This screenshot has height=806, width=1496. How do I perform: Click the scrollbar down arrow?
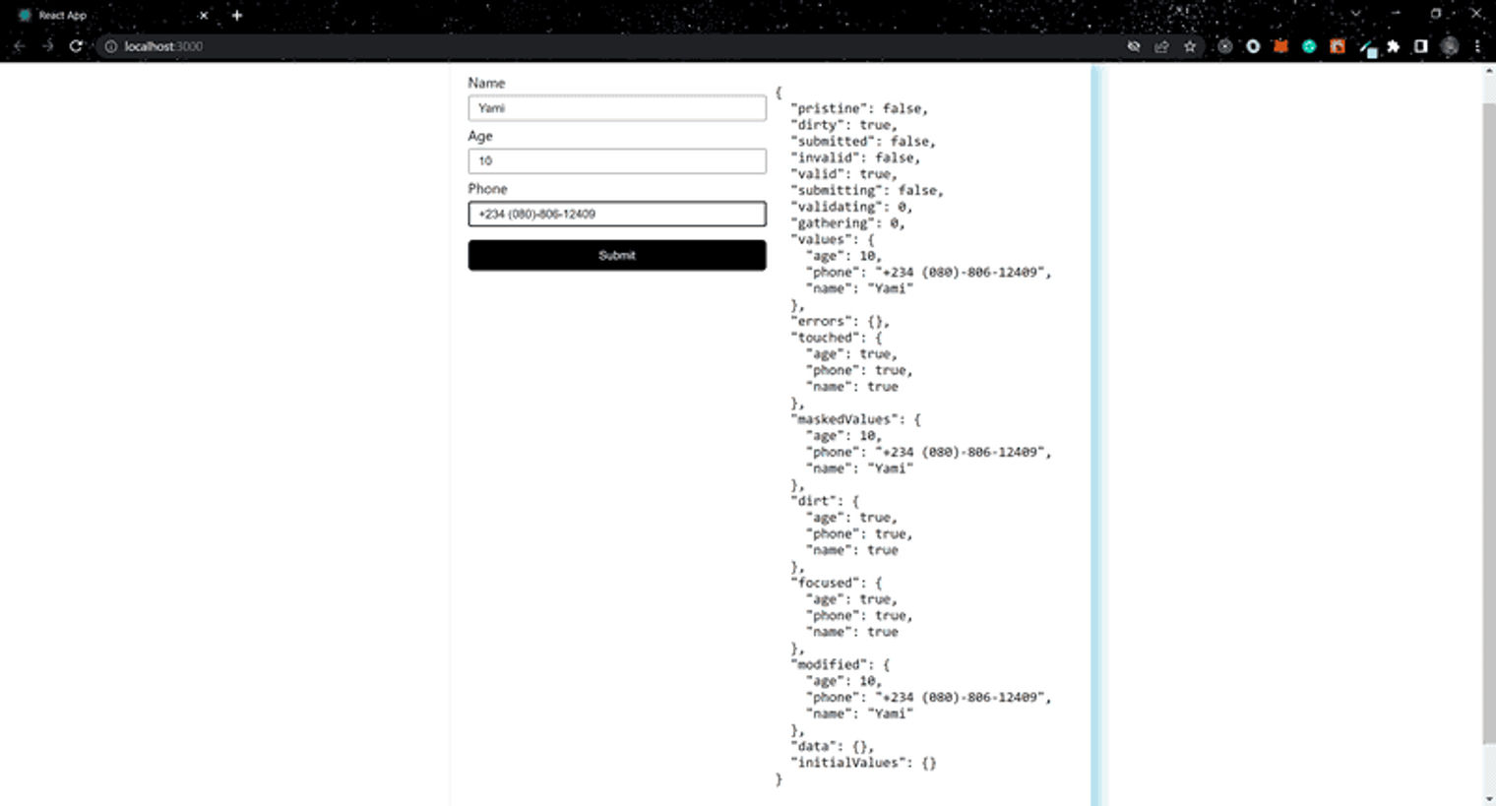pyautogui.click(x=1488, y=798)
